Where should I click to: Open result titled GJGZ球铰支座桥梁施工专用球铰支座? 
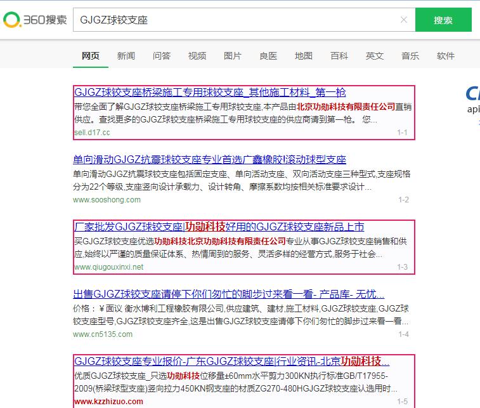pos(210,93)
